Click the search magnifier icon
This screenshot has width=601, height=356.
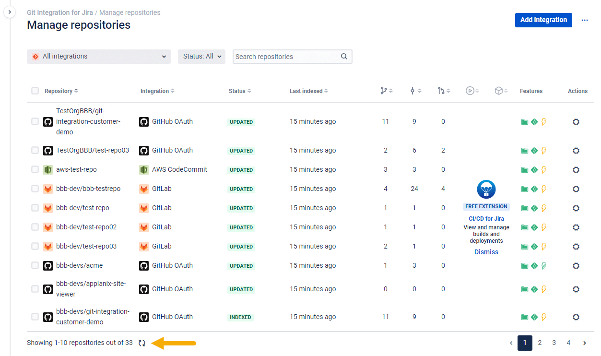(344, 57)
